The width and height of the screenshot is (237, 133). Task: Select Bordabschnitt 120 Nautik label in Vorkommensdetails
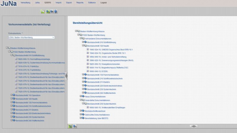(x=27, y=99)
